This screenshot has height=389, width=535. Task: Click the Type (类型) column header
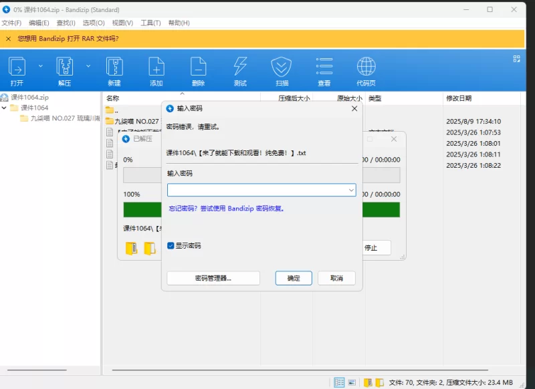click(x=374, y=98)
